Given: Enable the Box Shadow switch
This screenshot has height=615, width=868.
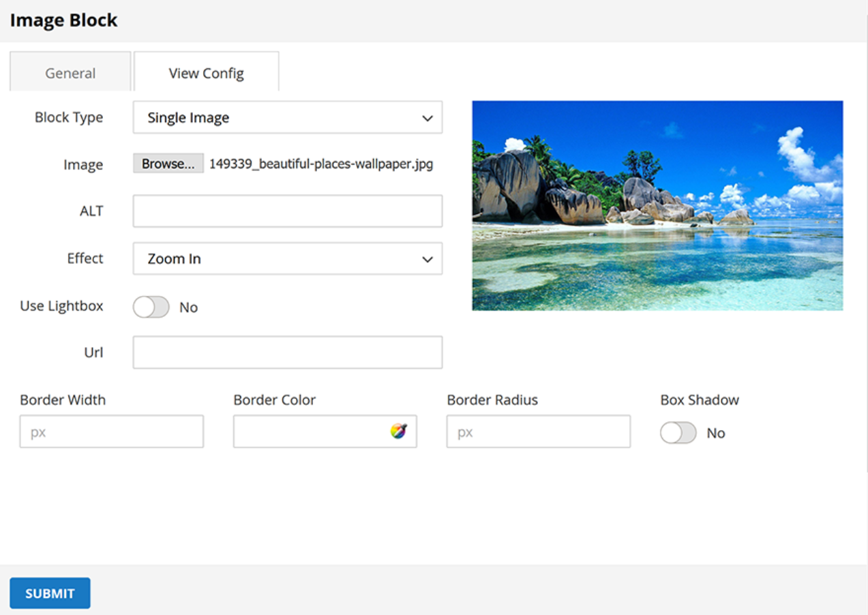Looking at the screenshot, I should point(678,433).
